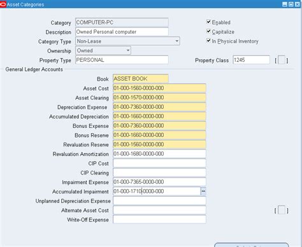Click the descriptive flexfield beside Property Class
This screenshot has width=302, height=247.
[282, 60]
